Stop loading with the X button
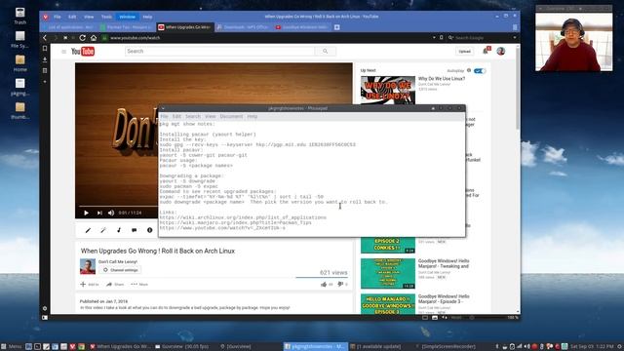The height and width of the screenshot is (351, 624). [65, 38]
